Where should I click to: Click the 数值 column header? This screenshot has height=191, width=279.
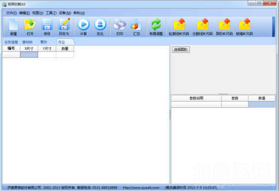[262, 98]
